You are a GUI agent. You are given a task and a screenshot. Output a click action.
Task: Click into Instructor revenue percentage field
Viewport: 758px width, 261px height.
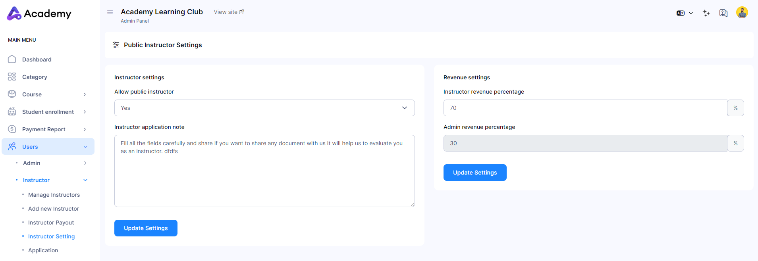(x=584, y=108)
